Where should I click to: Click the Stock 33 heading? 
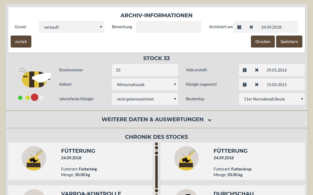click(x=156, y=58)
